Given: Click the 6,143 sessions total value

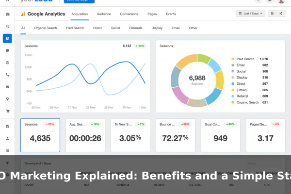Looking at the screenshot, I should tap(127, 46).
